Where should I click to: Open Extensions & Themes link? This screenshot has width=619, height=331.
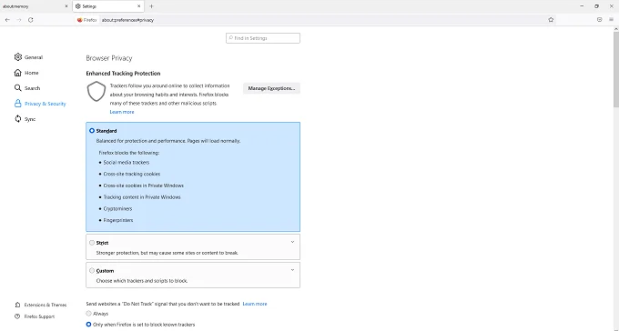click(x=46, y=305)
